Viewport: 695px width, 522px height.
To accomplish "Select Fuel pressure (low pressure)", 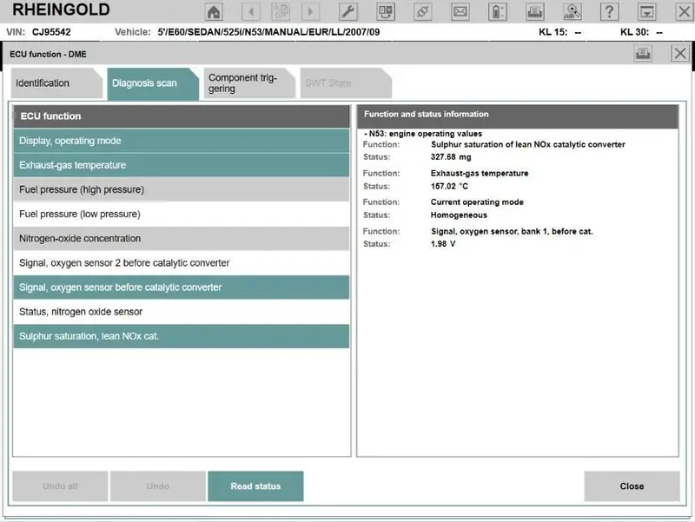I will (x=182, y=214).
